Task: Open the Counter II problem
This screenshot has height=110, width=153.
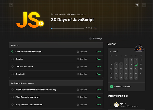Action: click(x=20, y=74)
